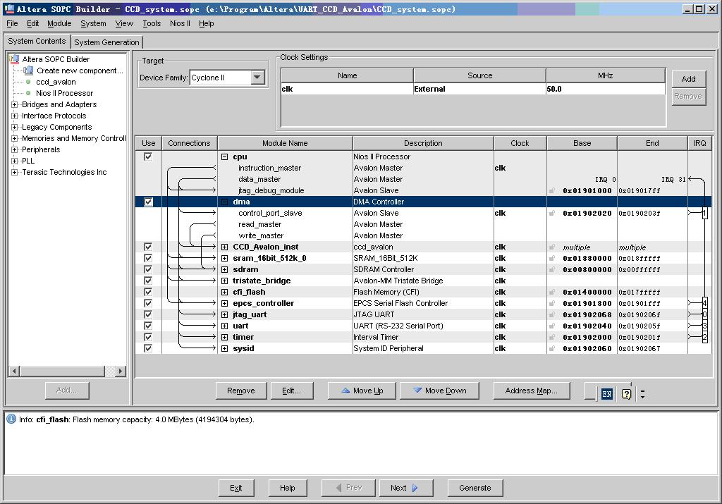Switch to the System Generation tab

[x=106, y=42]
